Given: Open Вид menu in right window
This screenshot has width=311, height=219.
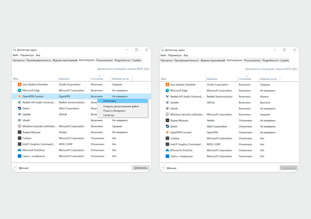Looking at the screenshot, I should (186, 55).
